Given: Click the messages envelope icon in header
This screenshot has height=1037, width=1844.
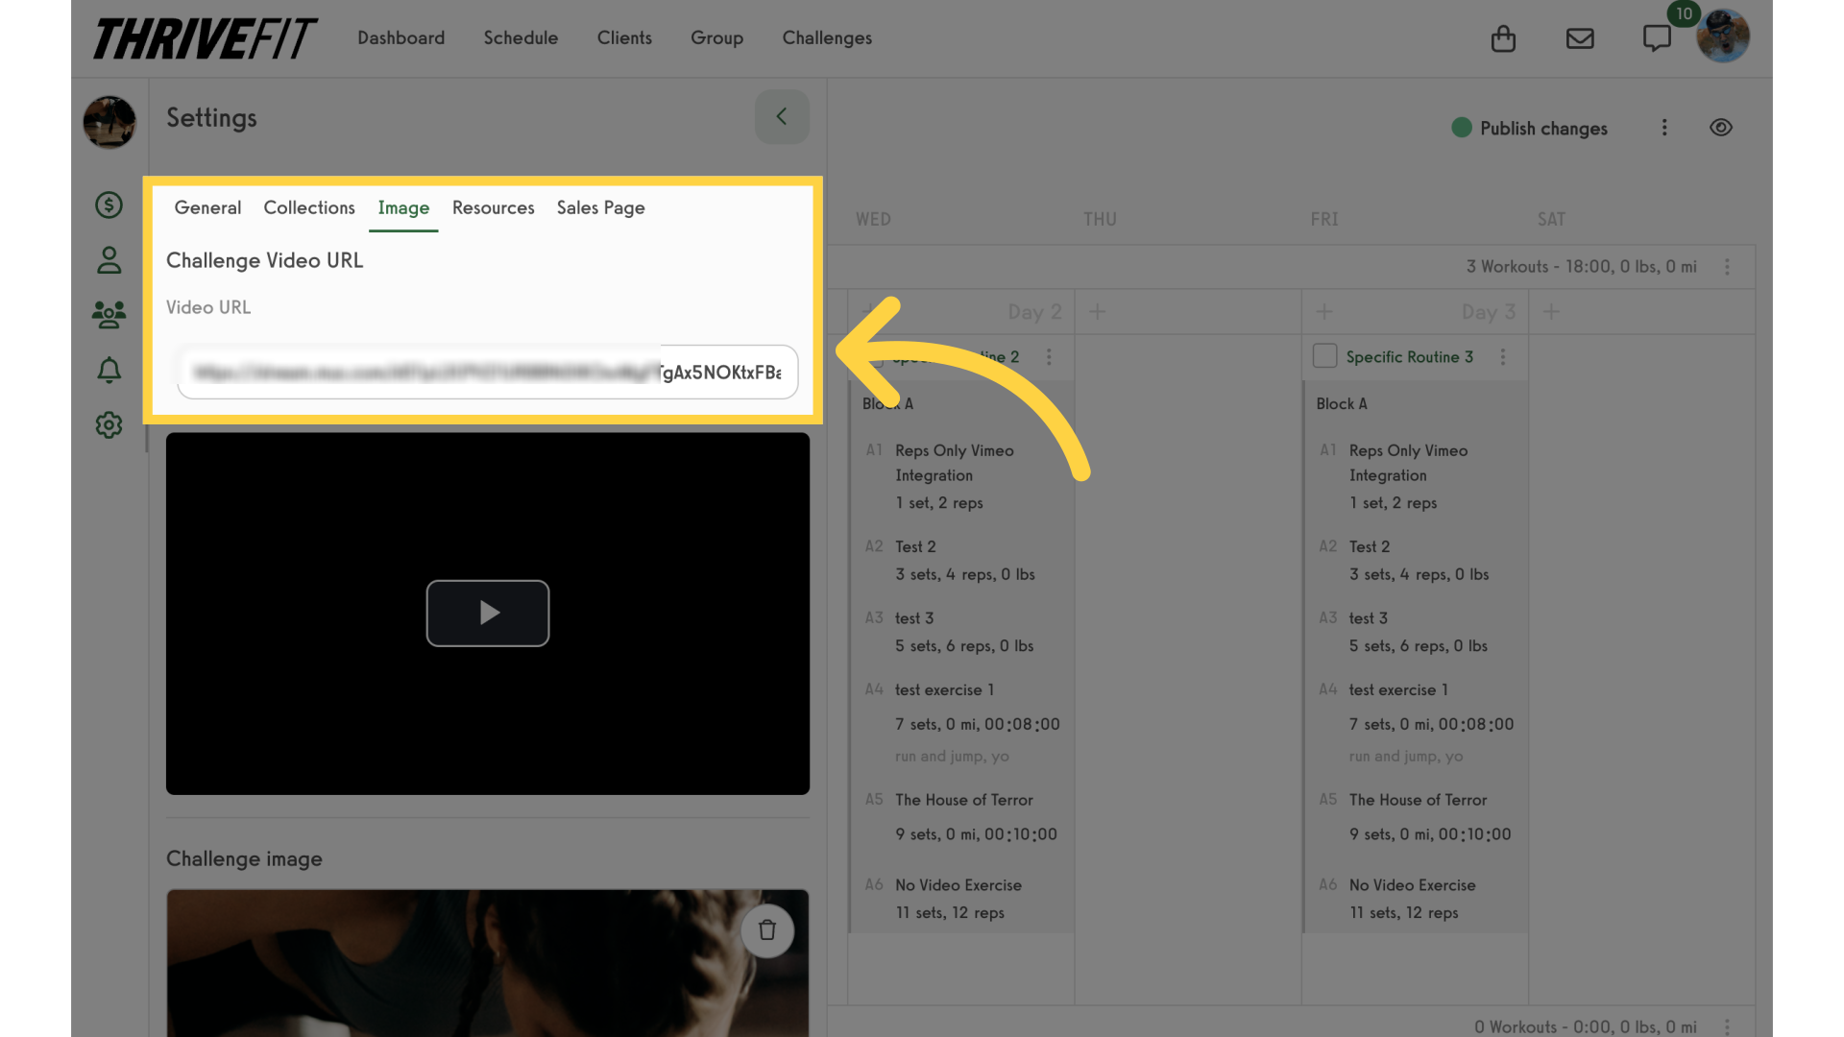Looking at the screenshot, I should coord(1579,38).
